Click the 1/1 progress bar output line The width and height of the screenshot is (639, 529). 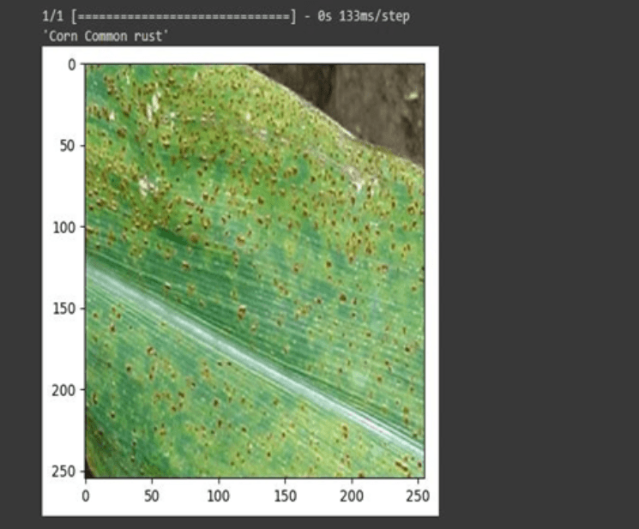click(226, 16)
